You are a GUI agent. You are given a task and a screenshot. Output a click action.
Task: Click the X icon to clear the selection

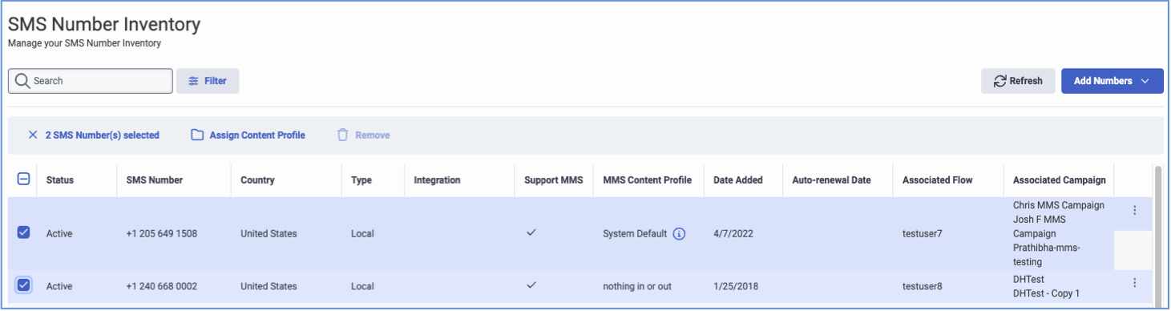[33, 135]
